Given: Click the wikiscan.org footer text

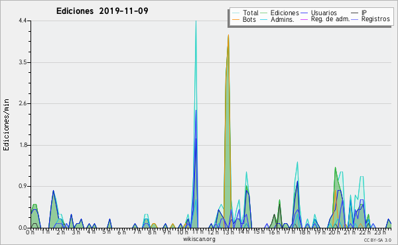Looking at the screenshot, I should point(199,239).
